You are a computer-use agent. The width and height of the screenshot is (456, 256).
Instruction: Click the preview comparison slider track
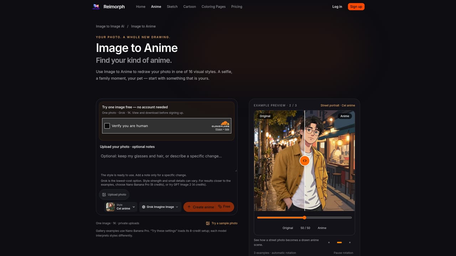point(304,218)
